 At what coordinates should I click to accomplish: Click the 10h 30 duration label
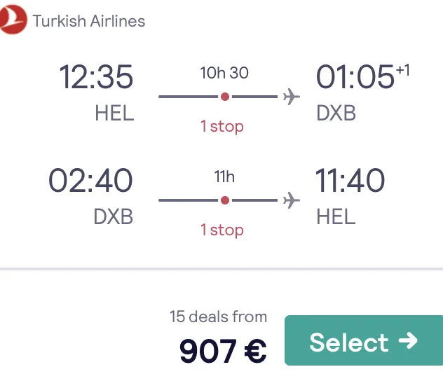click(x=224, y=73)
